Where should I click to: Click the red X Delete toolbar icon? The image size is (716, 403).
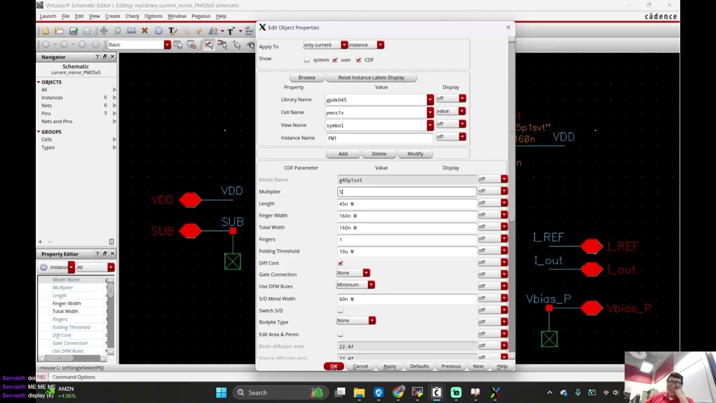[x=144, y=31]
